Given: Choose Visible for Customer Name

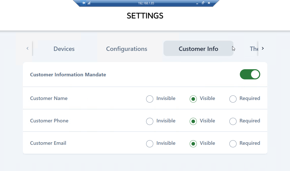Looking at the screenshot, I should click(193, 99).
